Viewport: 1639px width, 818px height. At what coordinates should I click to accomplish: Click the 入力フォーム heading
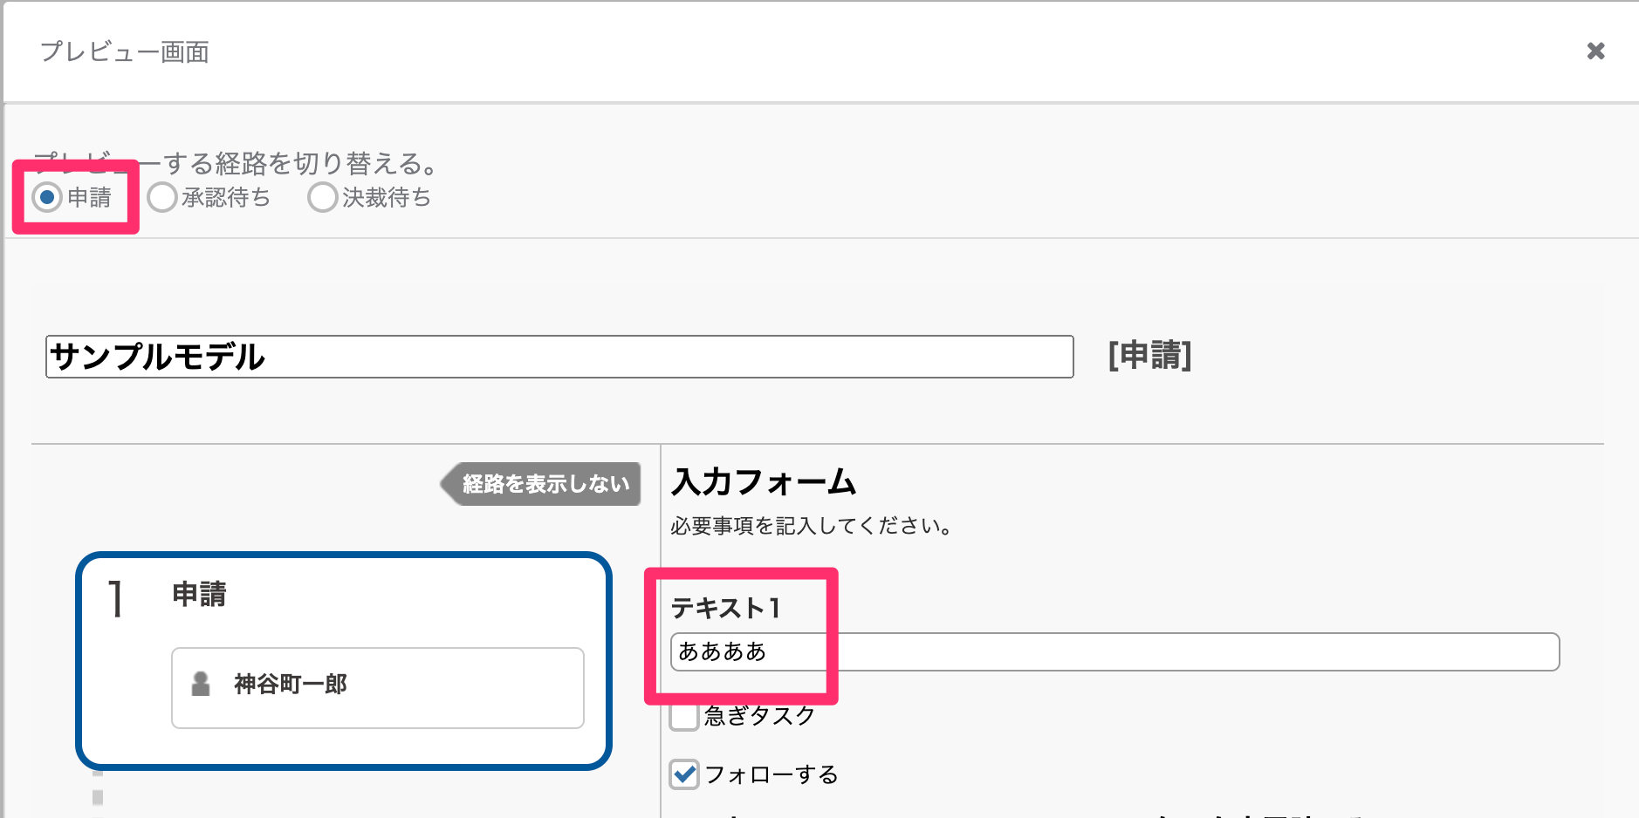click(764, 482)
